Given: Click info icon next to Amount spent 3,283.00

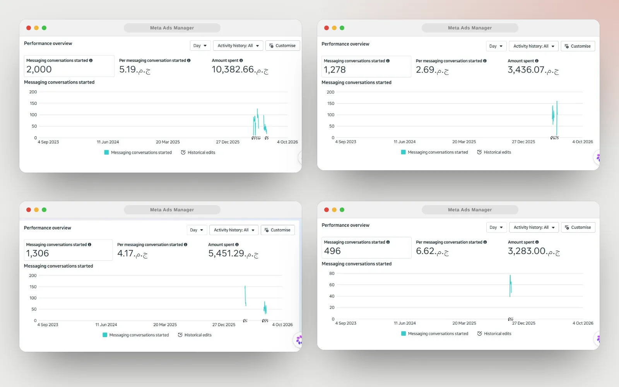Looking at the screenshot, I should pyautogui.click(x=537, y=242).
